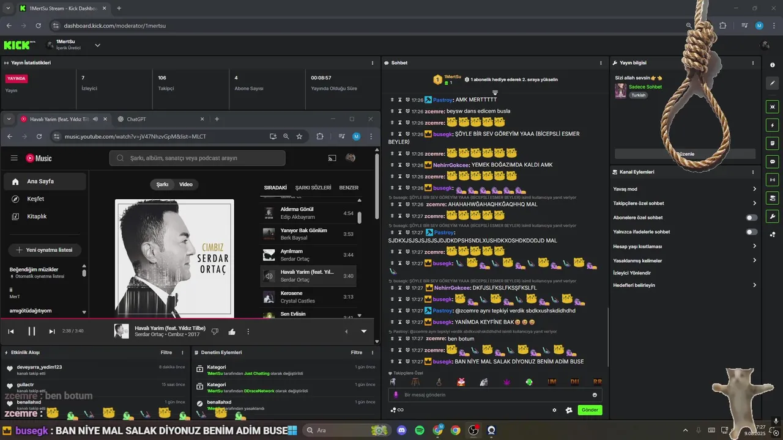Viewport: 783px width, 440px height.
Task: Toggle the notes document panel icon
Action: click(773, 144)
